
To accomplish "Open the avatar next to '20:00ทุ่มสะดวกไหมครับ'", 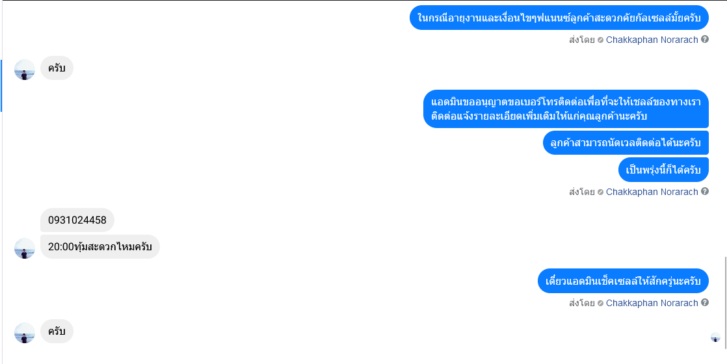I will (x=25, y=248).
